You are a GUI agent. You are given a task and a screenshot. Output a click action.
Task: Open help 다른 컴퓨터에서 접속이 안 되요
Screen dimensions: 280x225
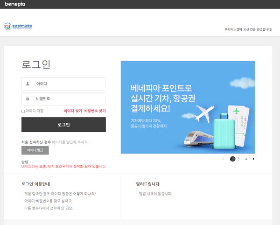(x=49, y=208)
